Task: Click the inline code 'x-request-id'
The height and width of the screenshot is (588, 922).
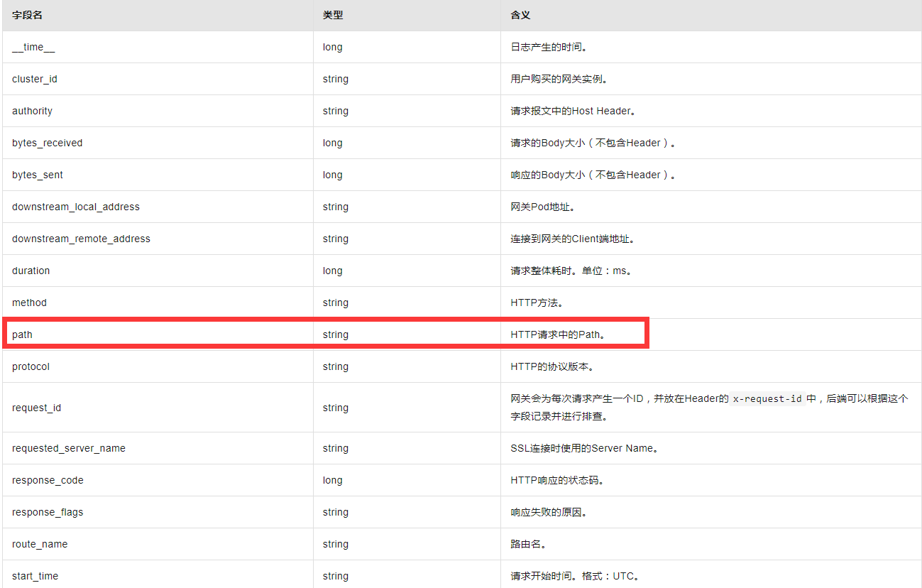Action: [767, 399]
